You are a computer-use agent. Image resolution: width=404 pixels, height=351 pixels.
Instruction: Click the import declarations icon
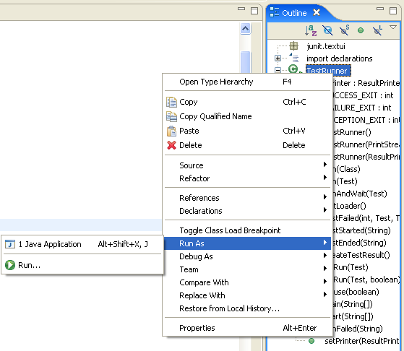[x=293, y=58]
